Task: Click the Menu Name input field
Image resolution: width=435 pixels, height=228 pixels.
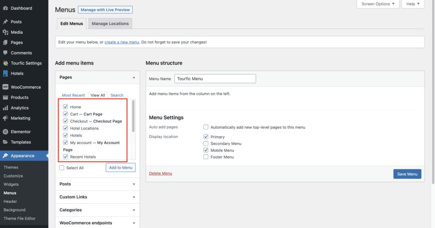Action: (x=215, y=79)
